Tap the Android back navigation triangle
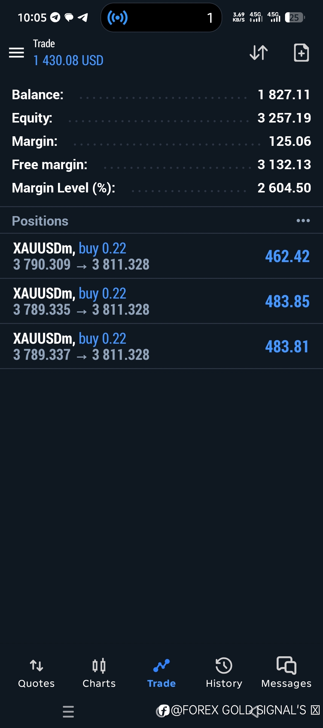The width and height of the screenshot is (323, 728). (x=254, y=712)
